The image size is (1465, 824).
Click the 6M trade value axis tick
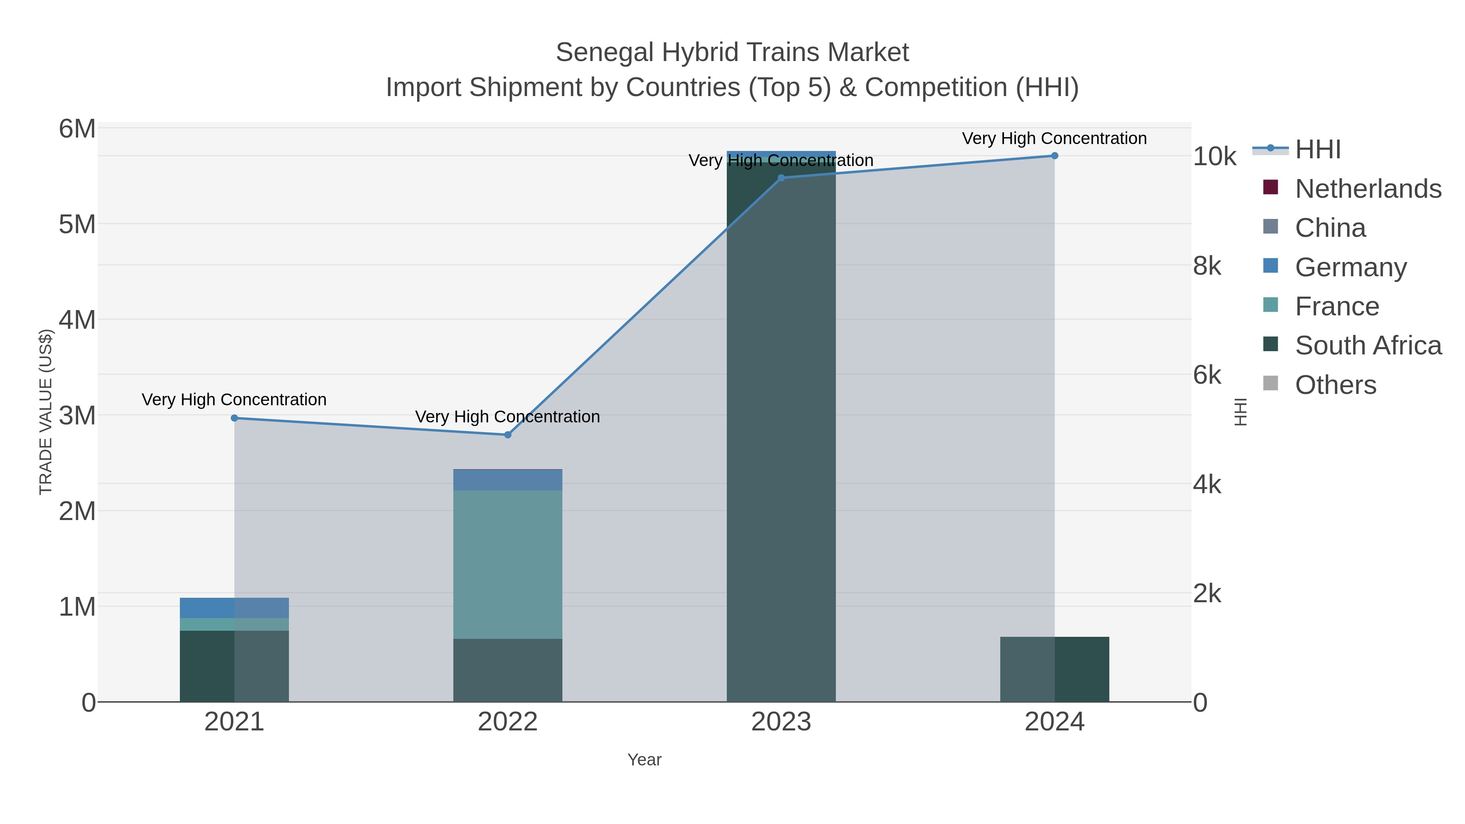pyautogui.click(x=77, y=129)
